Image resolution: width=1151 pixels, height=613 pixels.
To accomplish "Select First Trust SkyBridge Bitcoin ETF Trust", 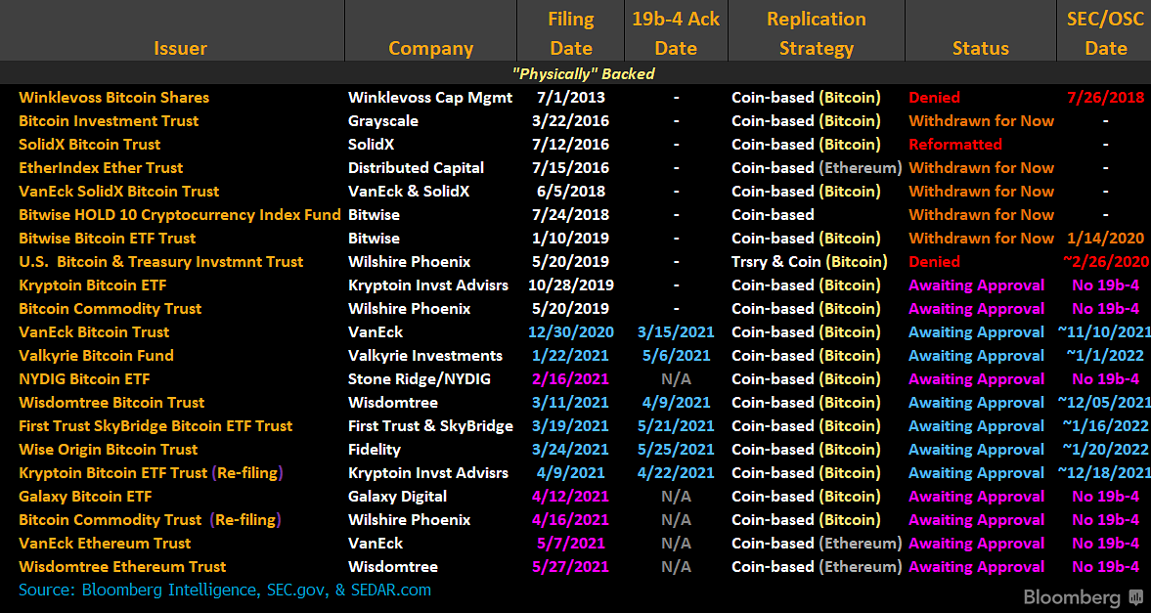I will [155, 426].
